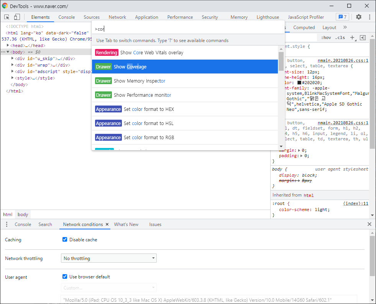Open the drawer three-dot menu
Viewport: 376px width, 304px height.
[7, 224]
